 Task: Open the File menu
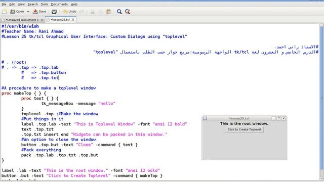(4, 4)
